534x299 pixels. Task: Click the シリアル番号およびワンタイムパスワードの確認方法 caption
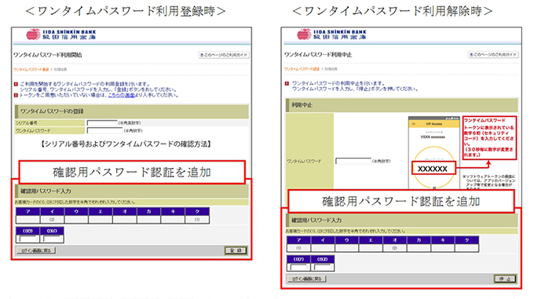(126, 144)
